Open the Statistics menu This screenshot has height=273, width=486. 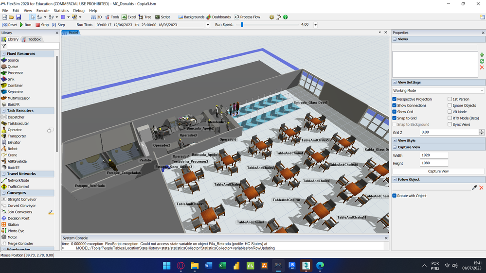61,11
